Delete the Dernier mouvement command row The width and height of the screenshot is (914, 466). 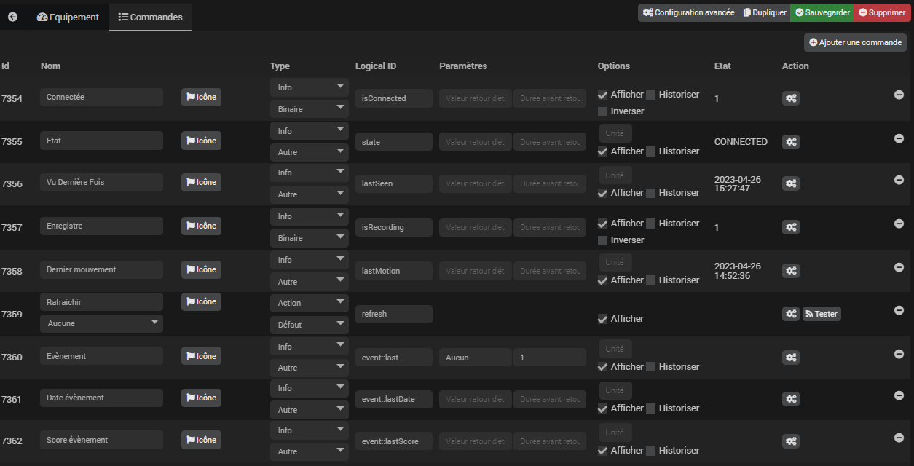click(x=899, y=267)
